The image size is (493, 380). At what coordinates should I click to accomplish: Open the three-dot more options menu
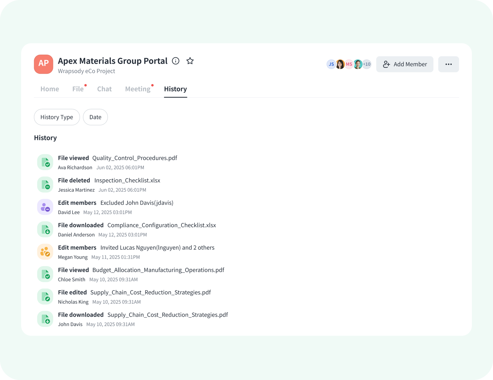(x=448, y=64)
